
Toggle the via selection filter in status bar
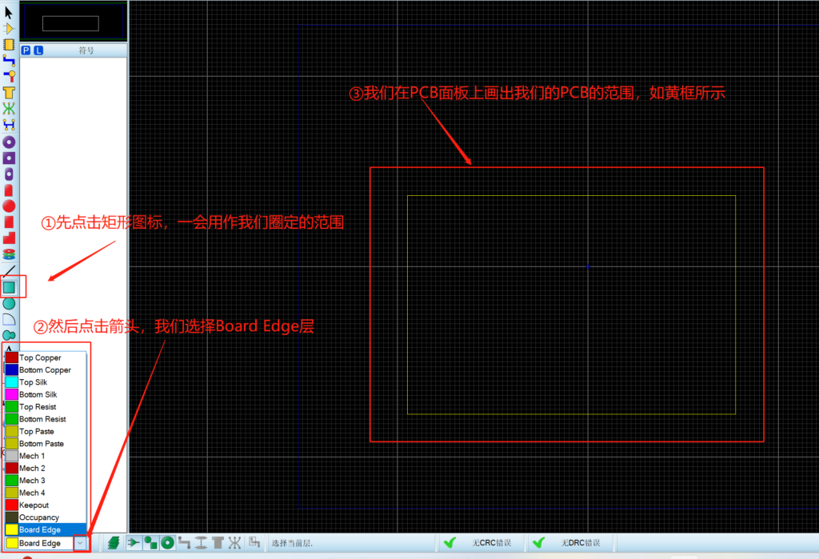[x=167, y=543]
